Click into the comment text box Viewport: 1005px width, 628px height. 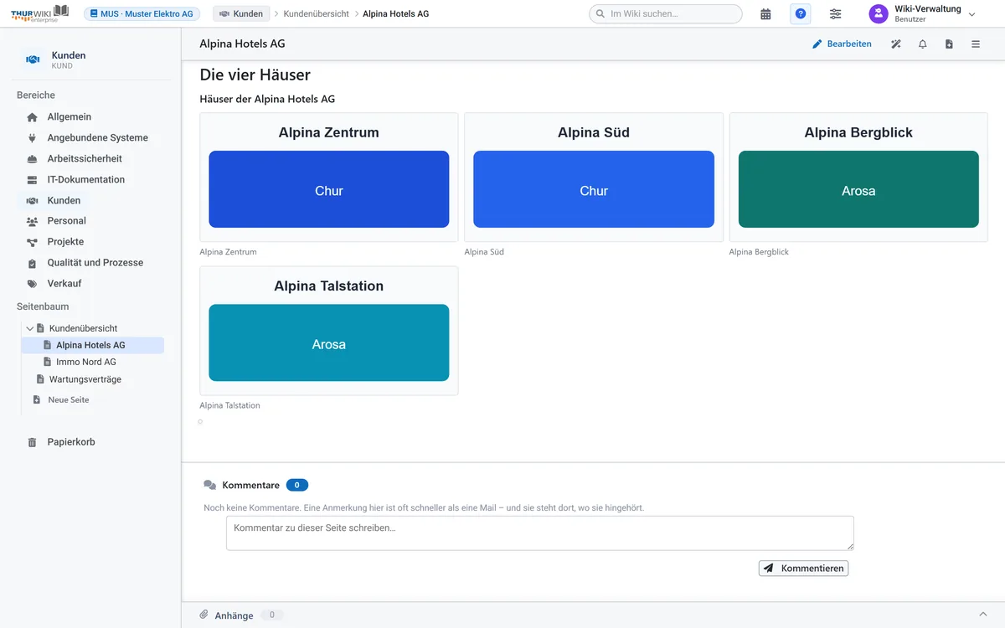point(540,533)
